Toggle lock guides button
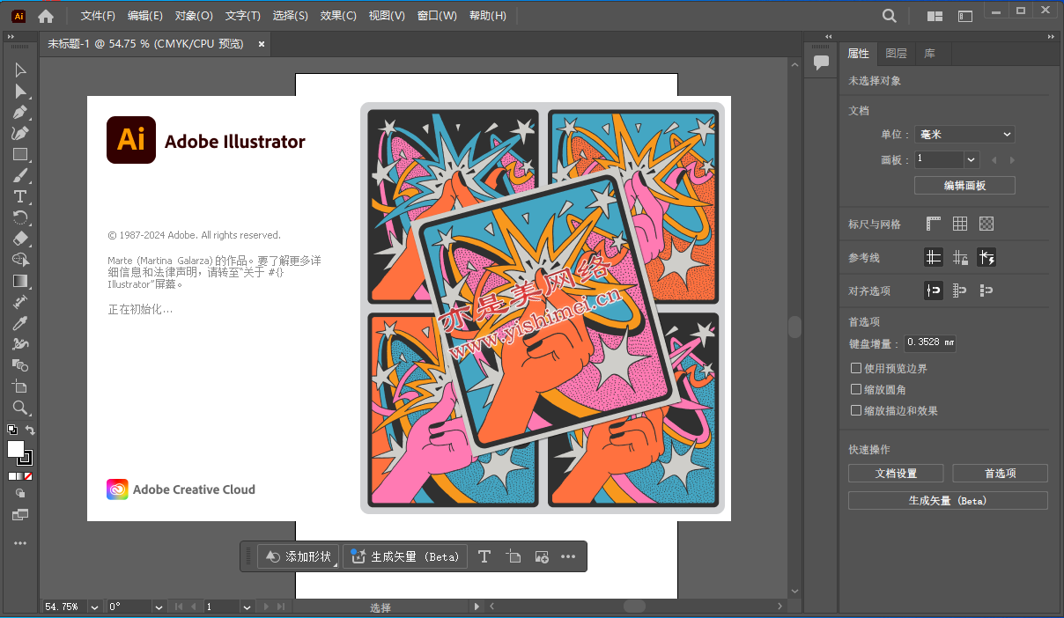The width and height of the screenshot is (1064, 618). point(960,257)
